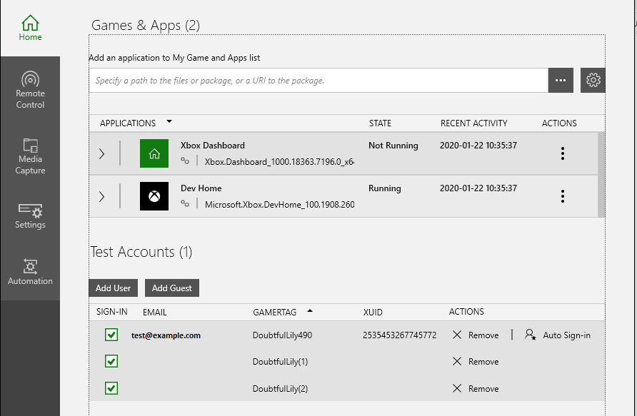Select the Xbox Dashboard app name

coord(213,146)
